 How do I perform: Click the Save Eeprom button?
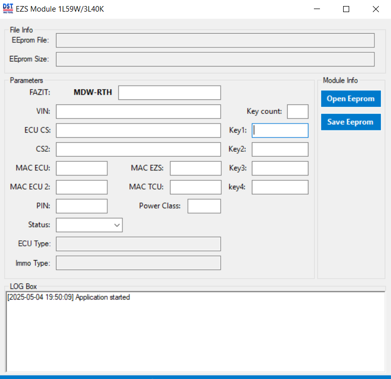pyautogui.click(x=351, y=122)
